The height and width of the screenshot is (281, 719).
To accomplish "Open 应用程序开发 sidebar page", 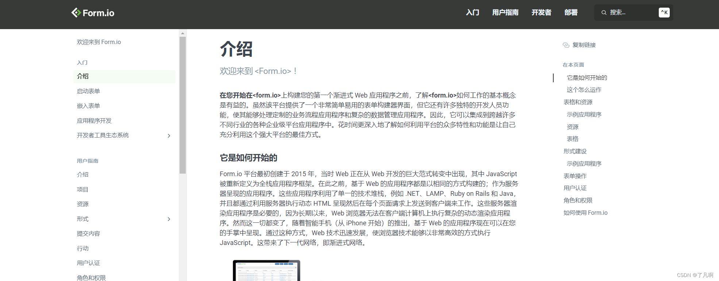I will (94, 121).
